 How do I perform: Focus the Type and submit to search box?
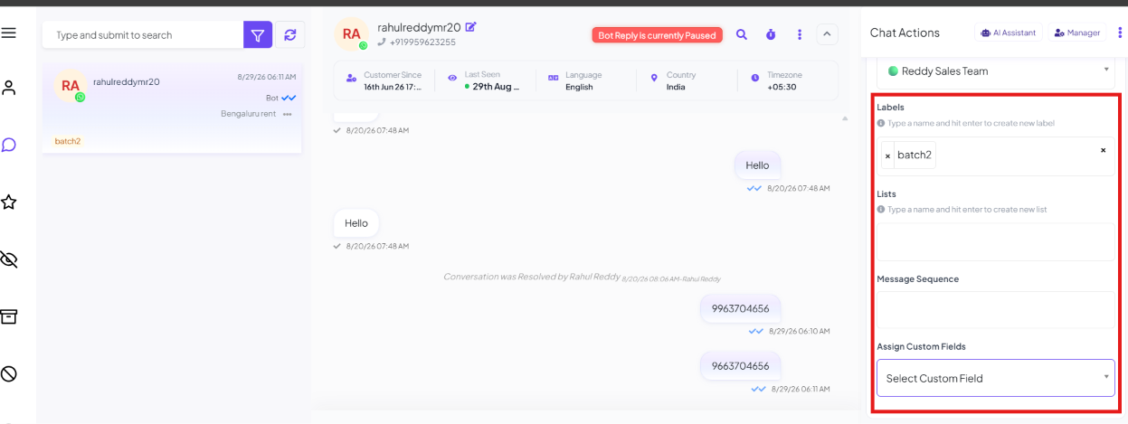point(143,35)
